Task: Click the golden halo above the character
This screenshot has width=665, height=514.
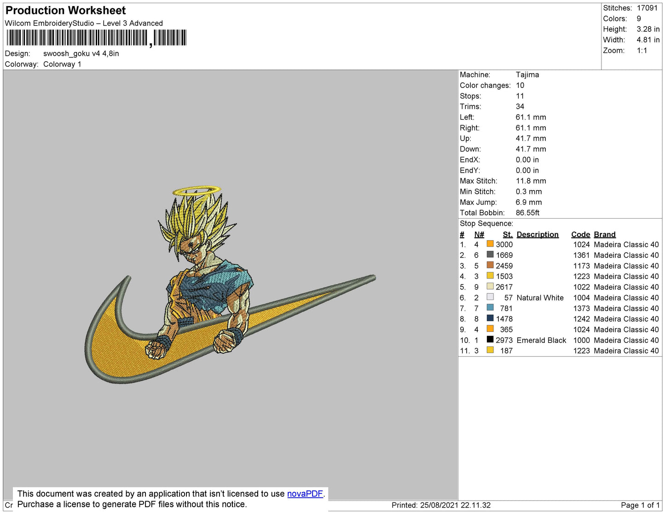Action: click(197, 190)
